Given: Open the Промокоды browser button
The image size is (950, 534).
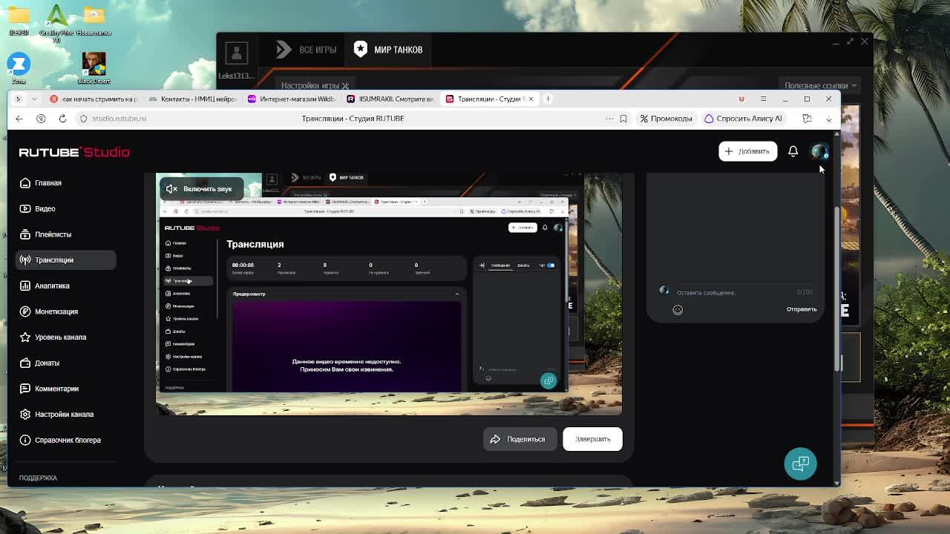Looking at the screenshot, I should [666, 119].
